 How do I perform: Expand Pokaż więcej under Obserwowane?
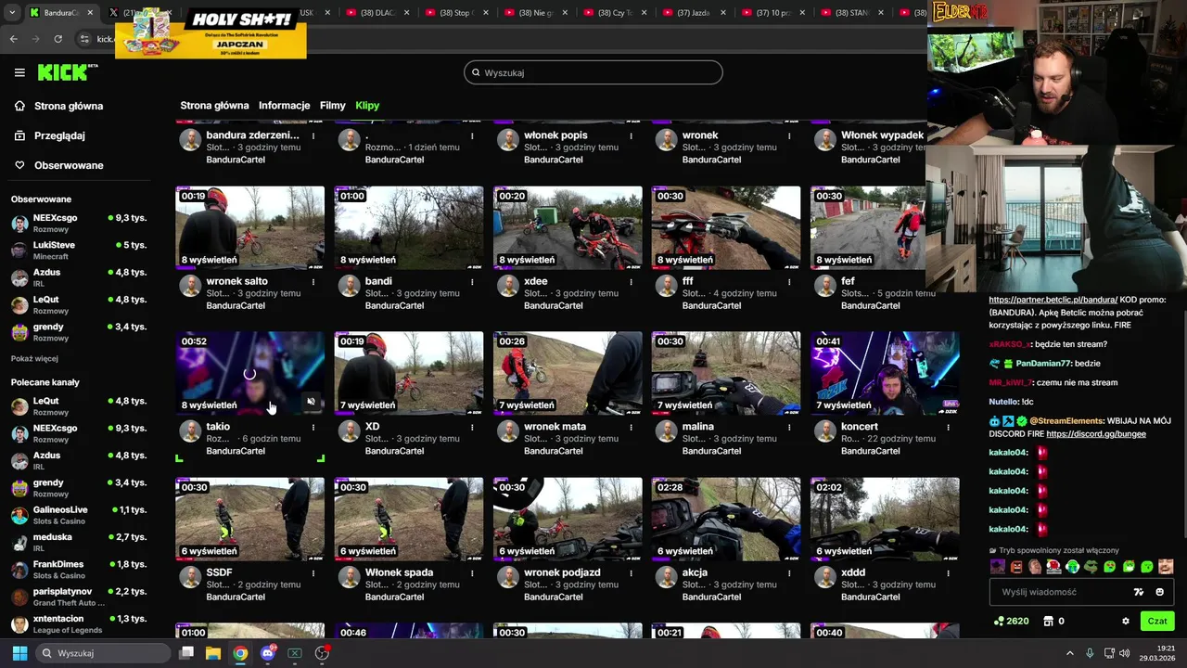click(34, 359)
